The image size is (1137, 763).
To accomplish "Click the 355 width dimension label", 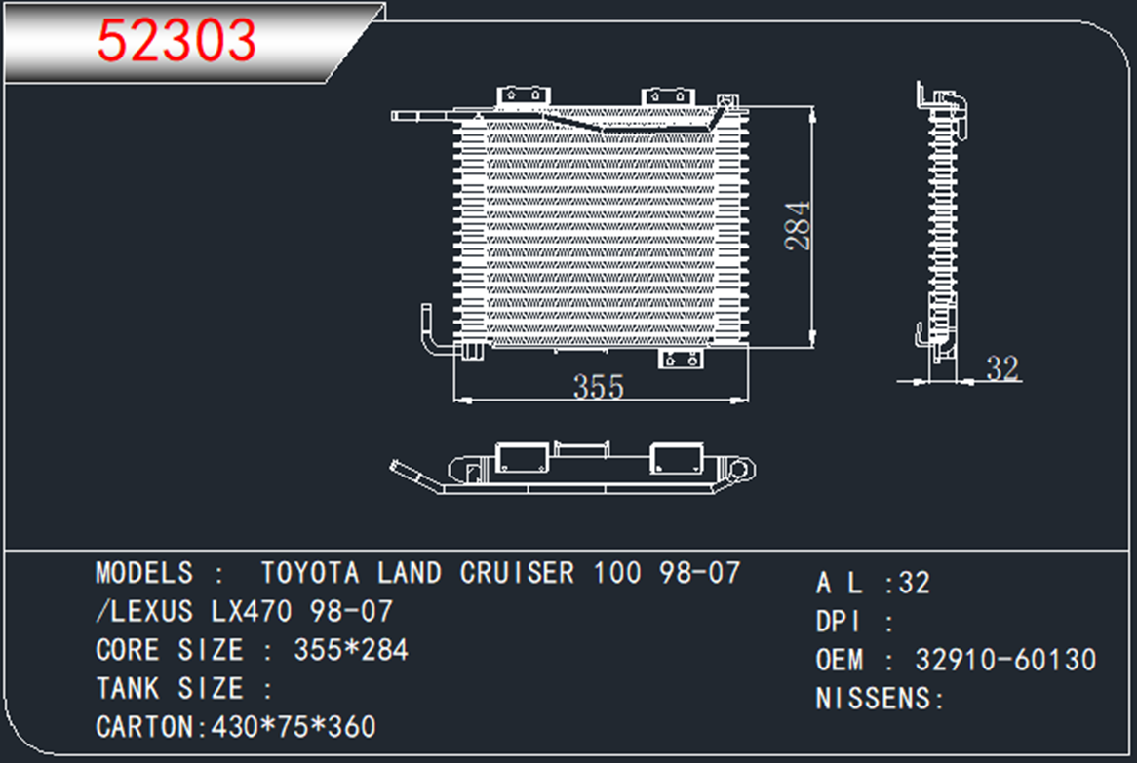I will (x=598, y=387).
